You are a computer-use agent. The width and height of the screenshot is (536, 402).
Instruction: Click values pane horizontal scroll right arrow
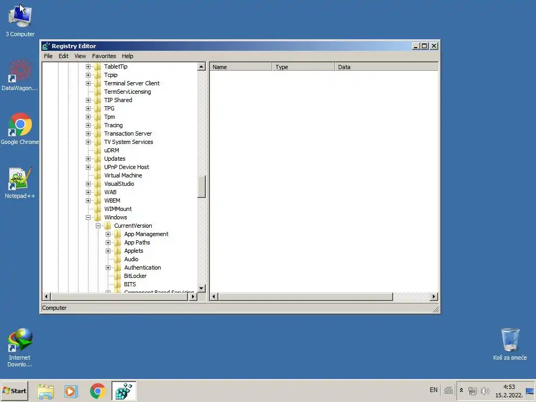[x=434, y=297]
